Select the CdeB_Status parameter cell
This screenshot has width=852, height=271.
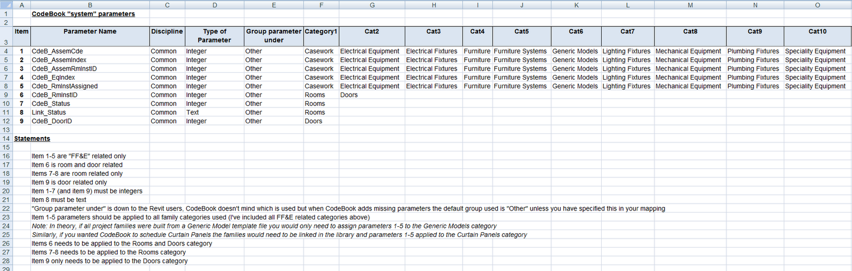pyautogui.click(x=90, y=104)
